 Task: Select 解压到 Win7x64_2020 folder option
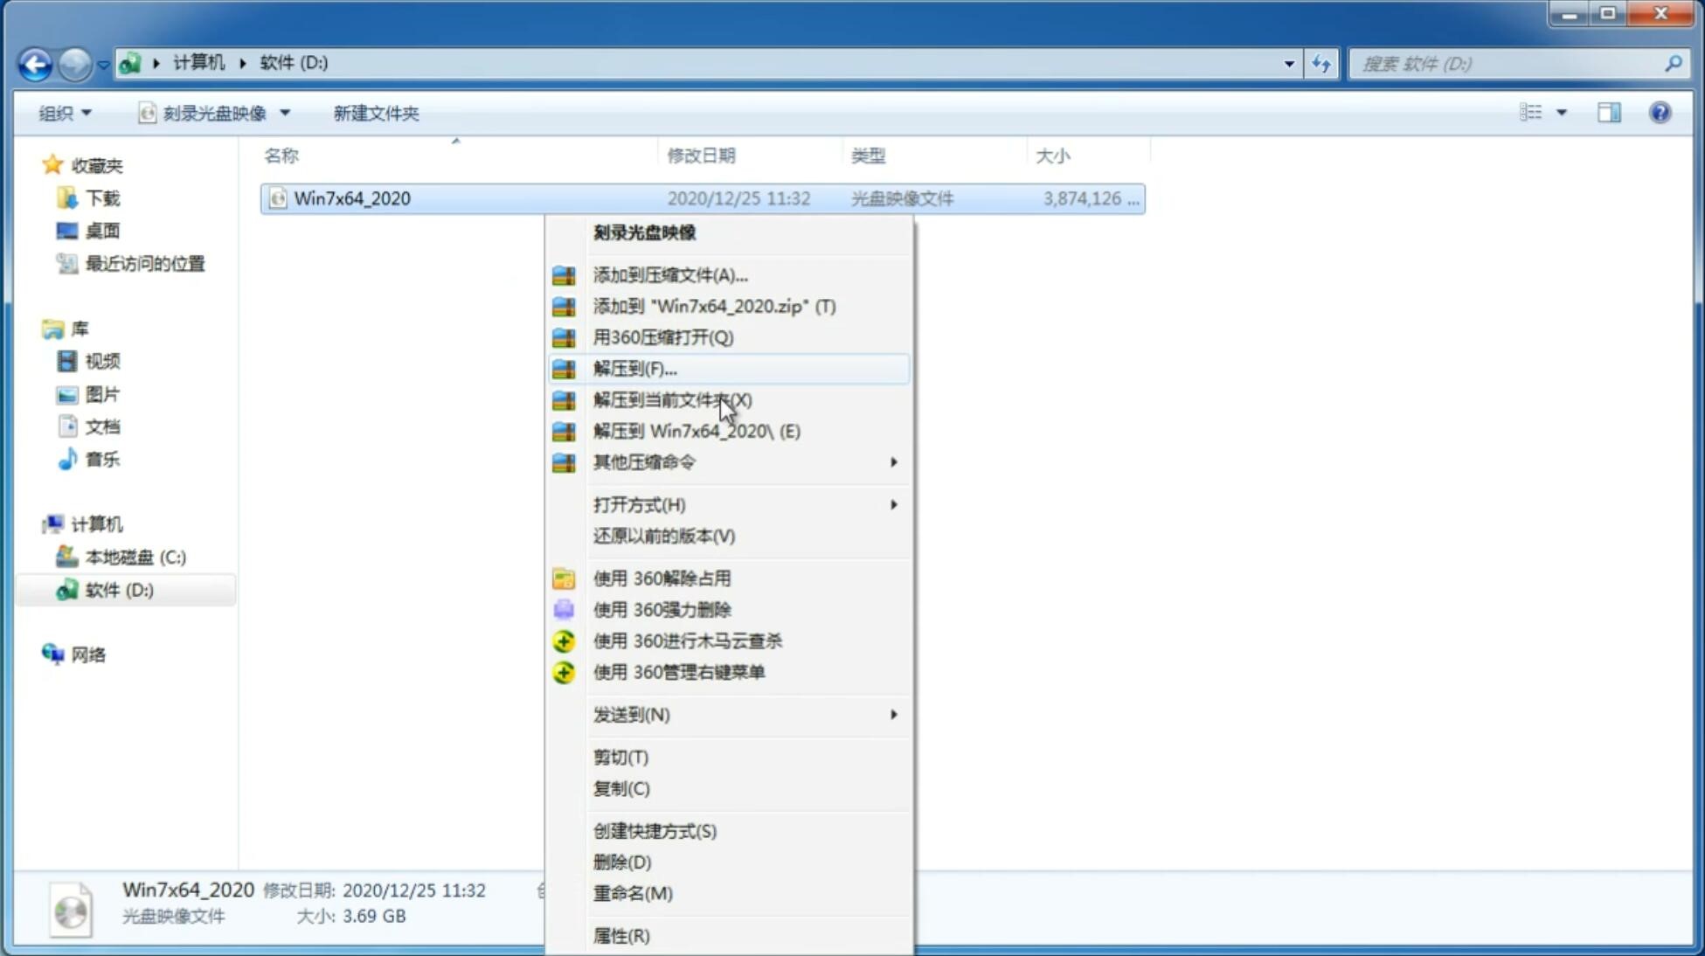(696, 430)
